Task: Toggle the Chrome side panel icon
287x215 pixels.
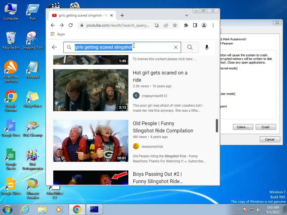Action: tap(195, 25)
